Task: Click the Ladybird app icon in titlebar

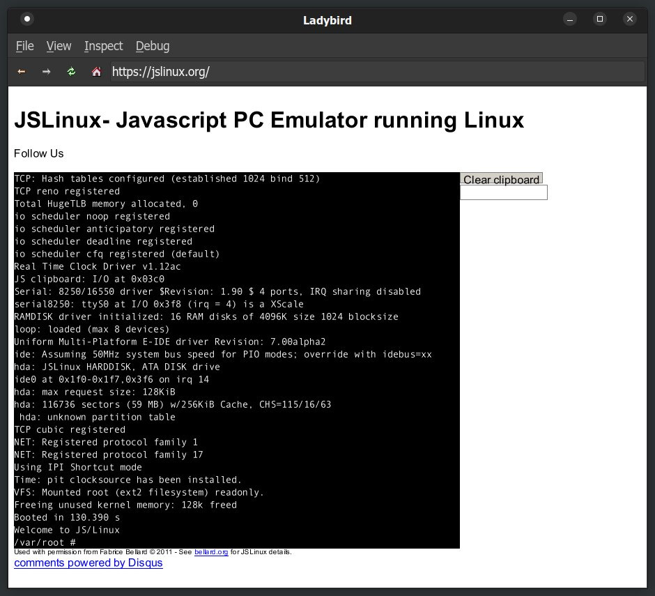Action: (x=27, y=19)
